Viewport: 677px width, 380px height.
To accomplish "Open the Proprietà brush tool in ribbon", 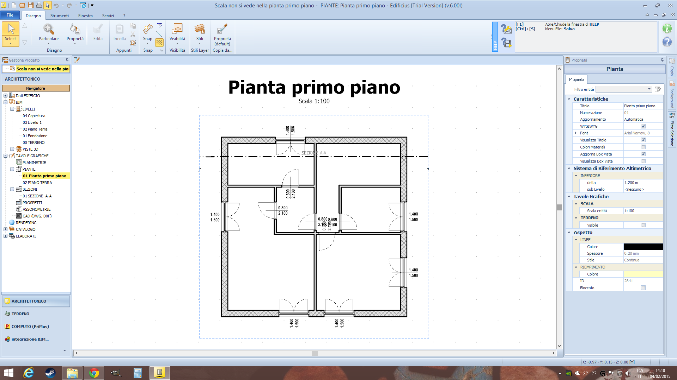I will (75, 29).
